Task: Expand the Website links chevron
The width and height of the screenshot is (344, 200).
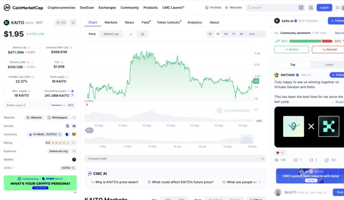Action: click(x=74, y=117)
